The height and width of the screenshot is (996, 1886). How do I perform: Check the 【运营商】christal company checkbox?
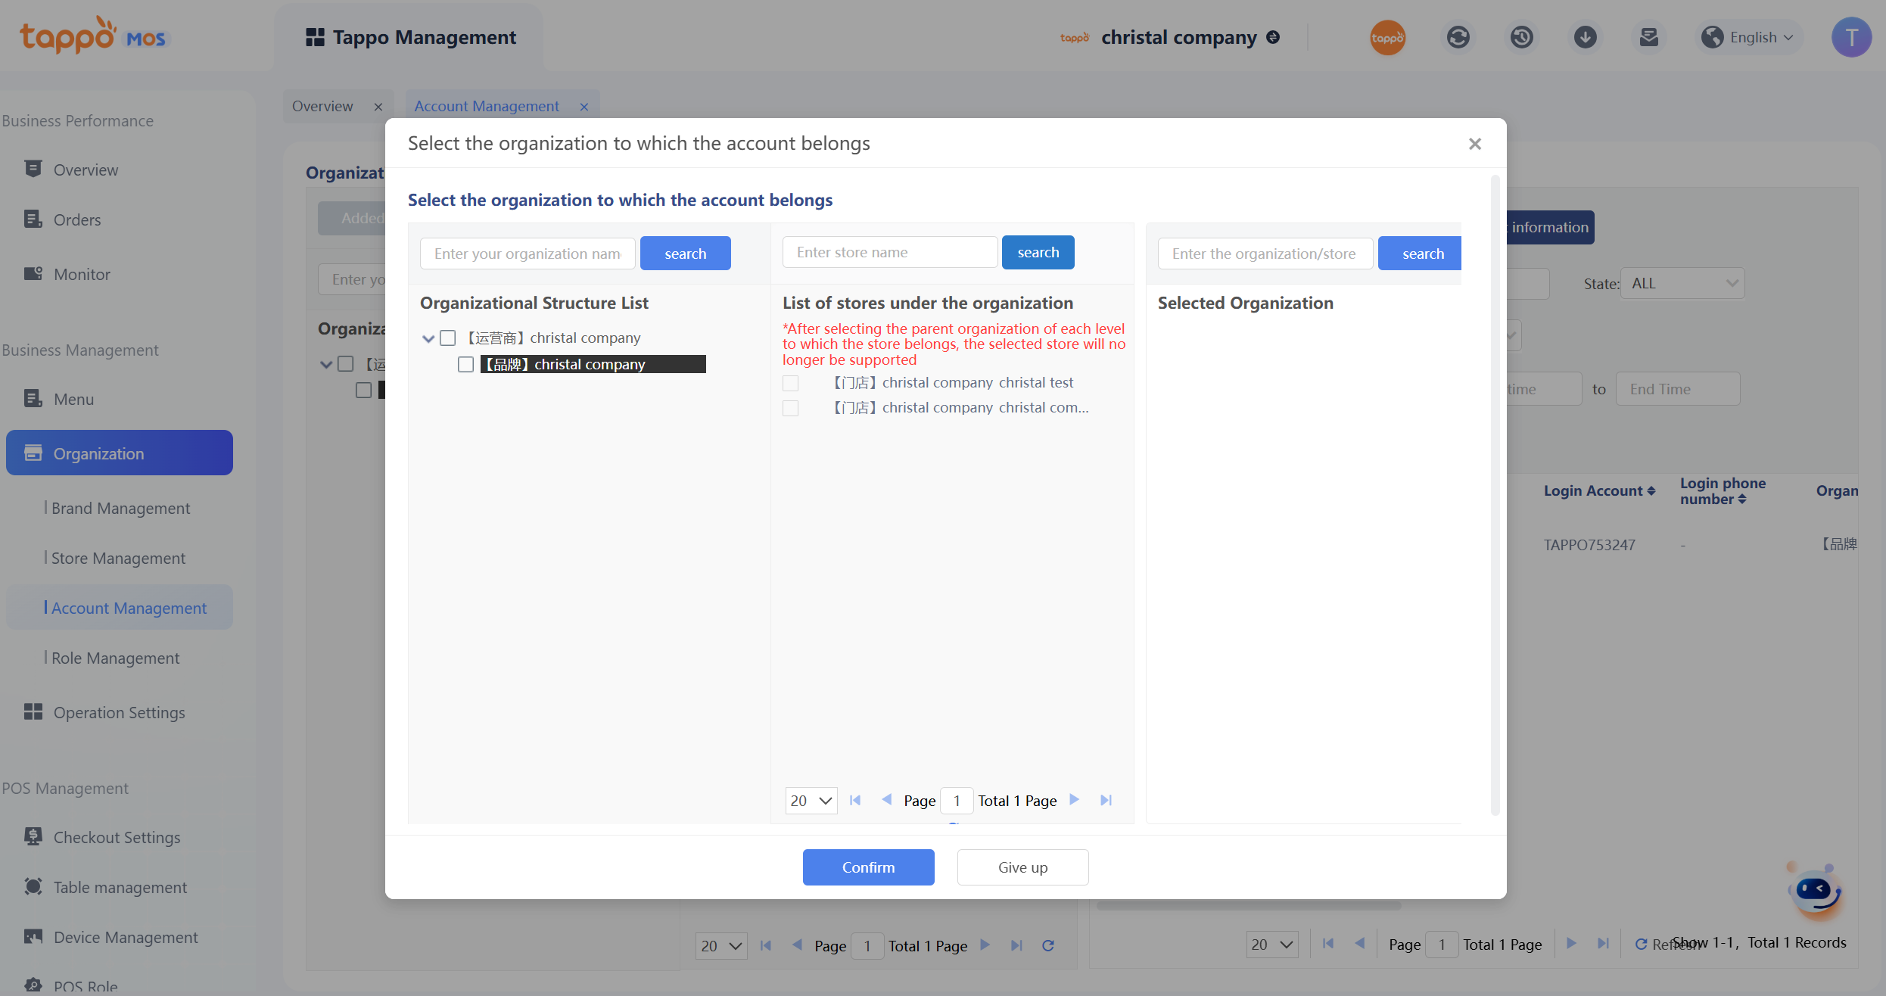pos(448,338)
